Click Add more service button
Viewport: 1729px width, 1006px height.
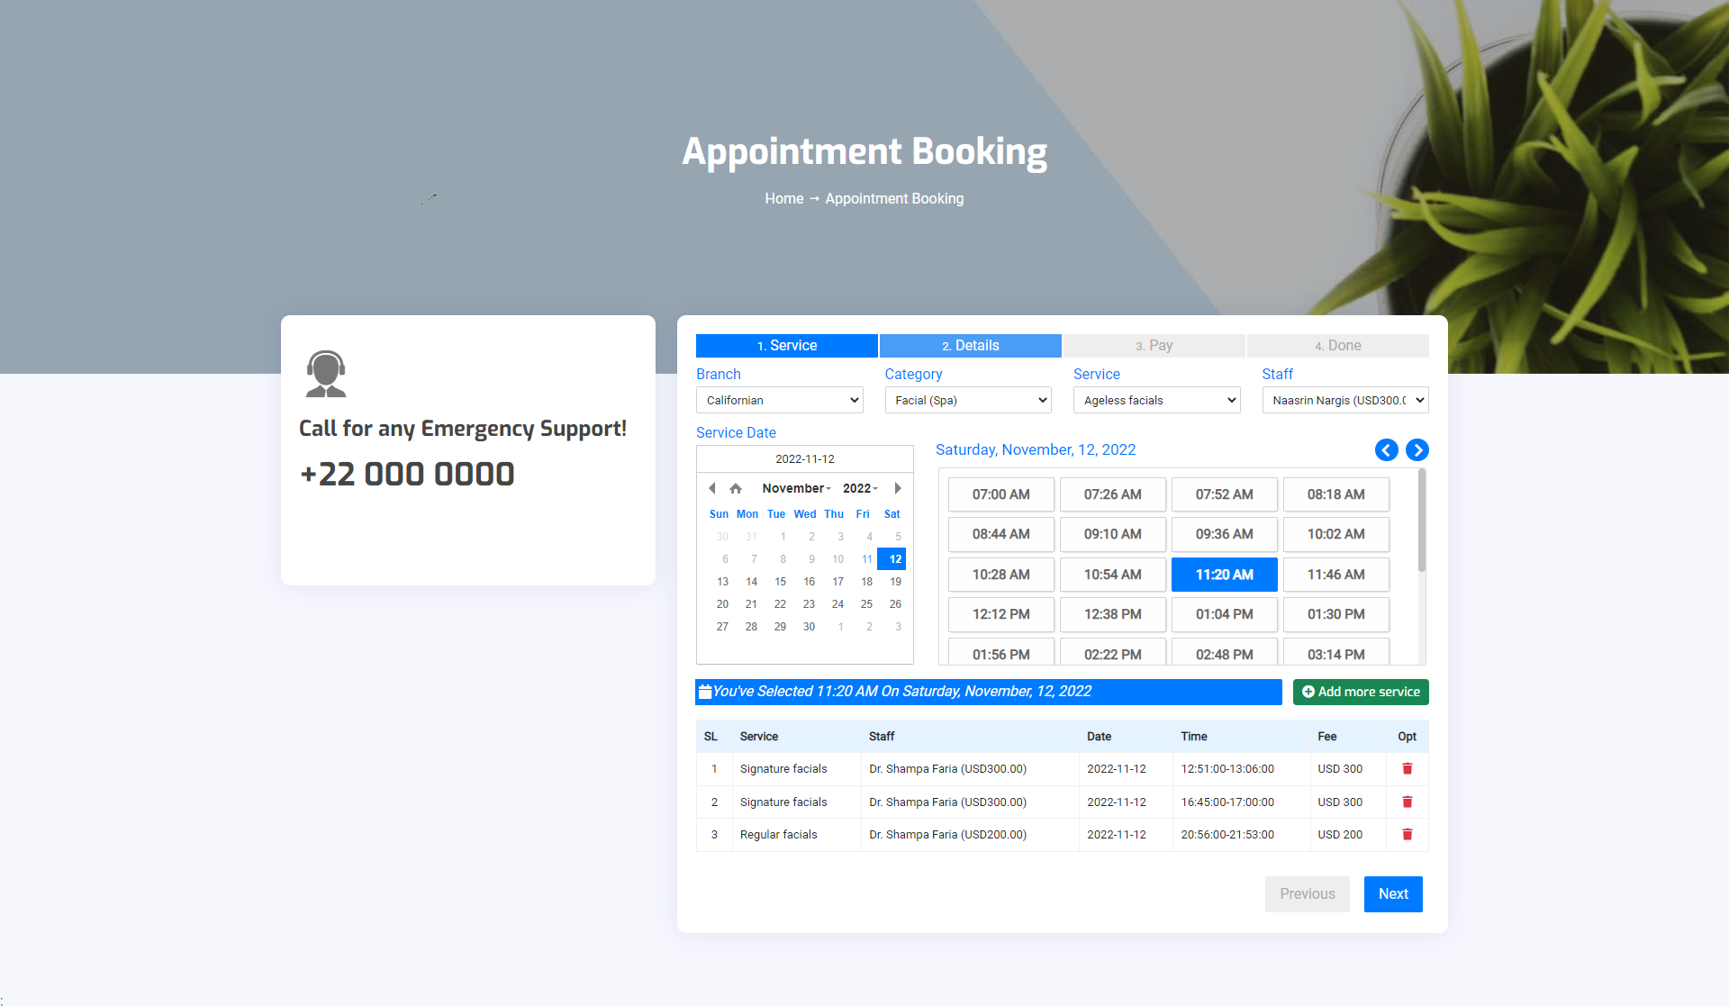[x=1361, y=693]
